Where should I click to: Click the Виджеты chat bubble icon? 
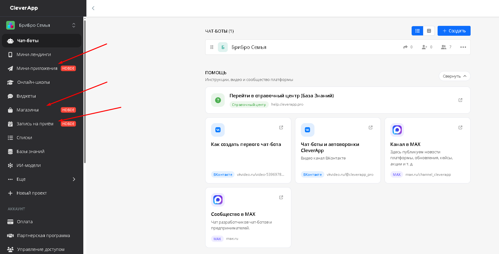pyautogui.click(x=10, y=96)
